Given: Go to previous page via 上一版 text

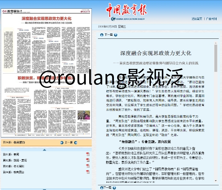Looking at the screenshot, I should click(69, 142).
